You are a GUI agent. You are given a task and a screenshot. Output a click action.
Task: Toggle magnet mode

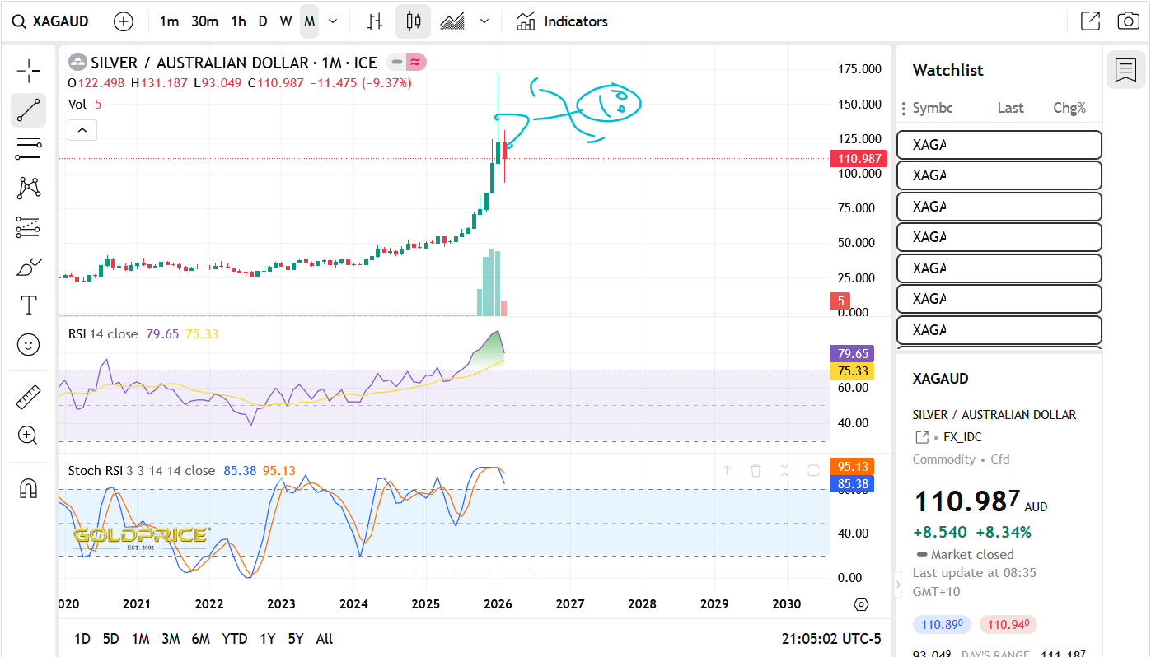[29, 489]
